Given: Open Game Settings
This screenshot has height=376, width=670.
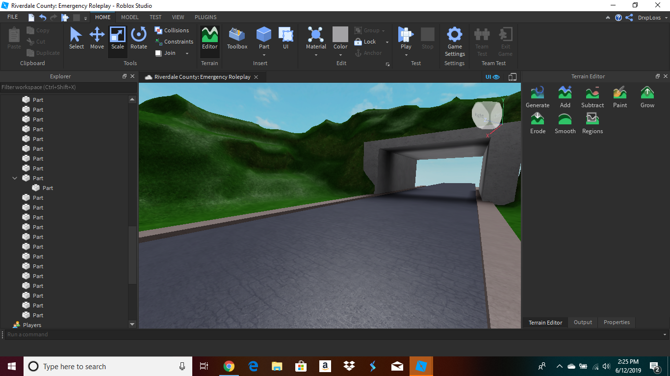Looking at the screenshot, I should [x=455, y=42].
